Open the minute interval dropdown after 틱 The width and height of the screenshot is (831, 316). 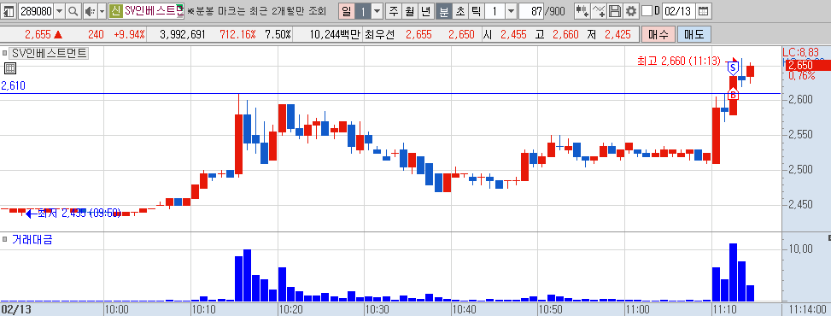coord(511,10)
